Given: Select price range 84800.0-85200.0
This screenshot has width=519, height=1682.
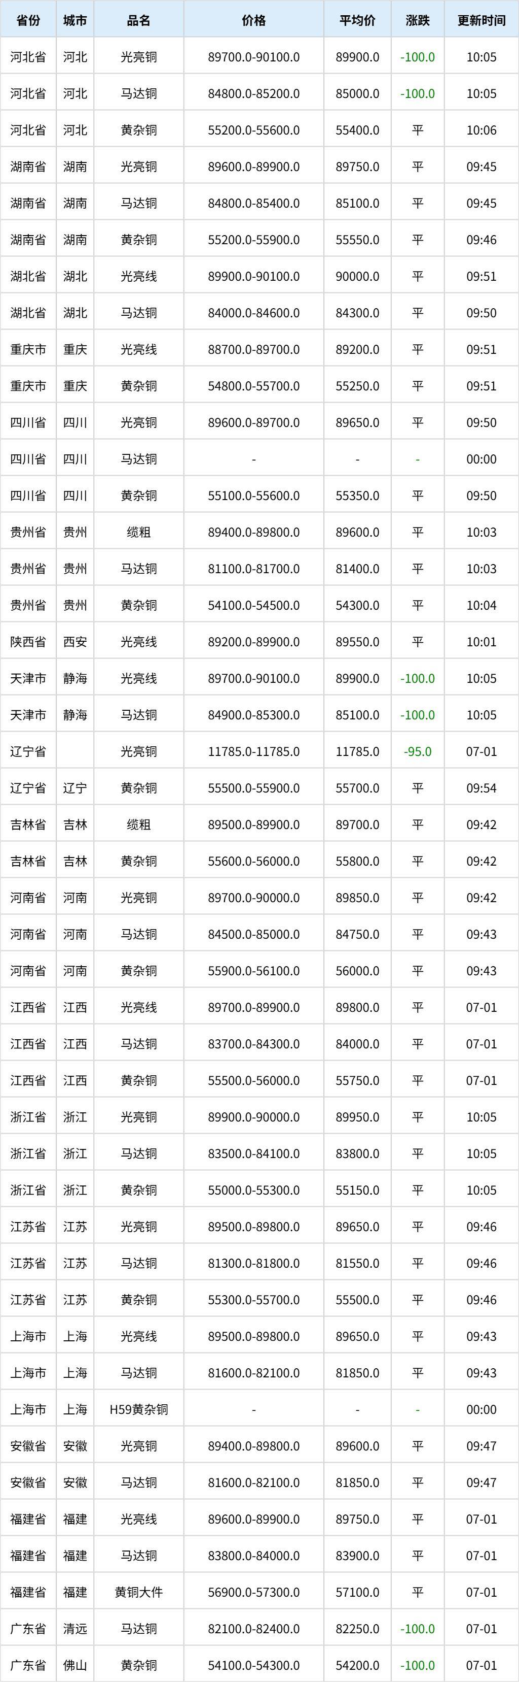Looking at the screenshot, I should [253, 93].
